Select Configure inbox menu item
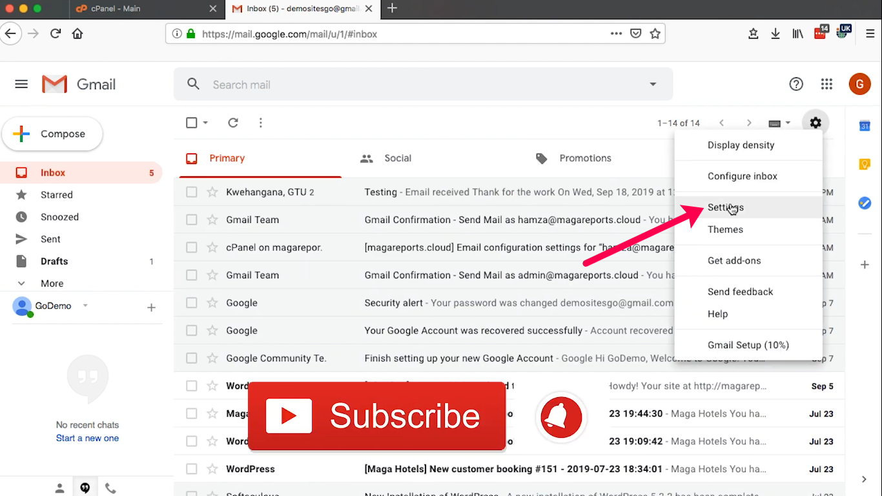Screen dimensions: 882x496 tap(748, 176)
